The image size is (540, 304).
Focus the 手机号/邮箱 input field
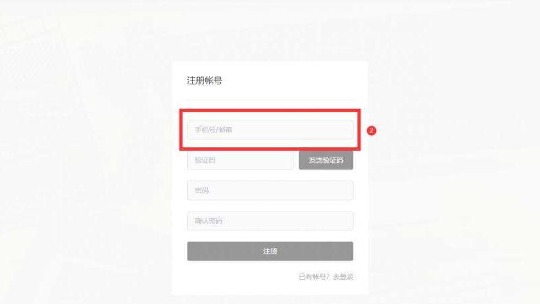coord(270,130)
